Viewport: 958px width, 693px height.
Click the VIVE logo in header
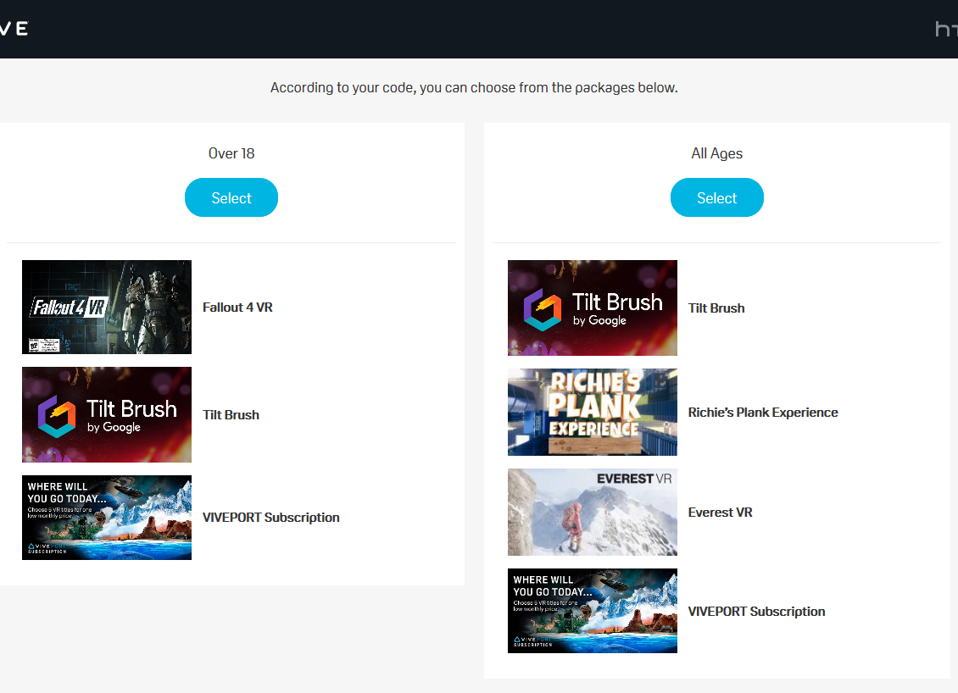coord(14,29)
